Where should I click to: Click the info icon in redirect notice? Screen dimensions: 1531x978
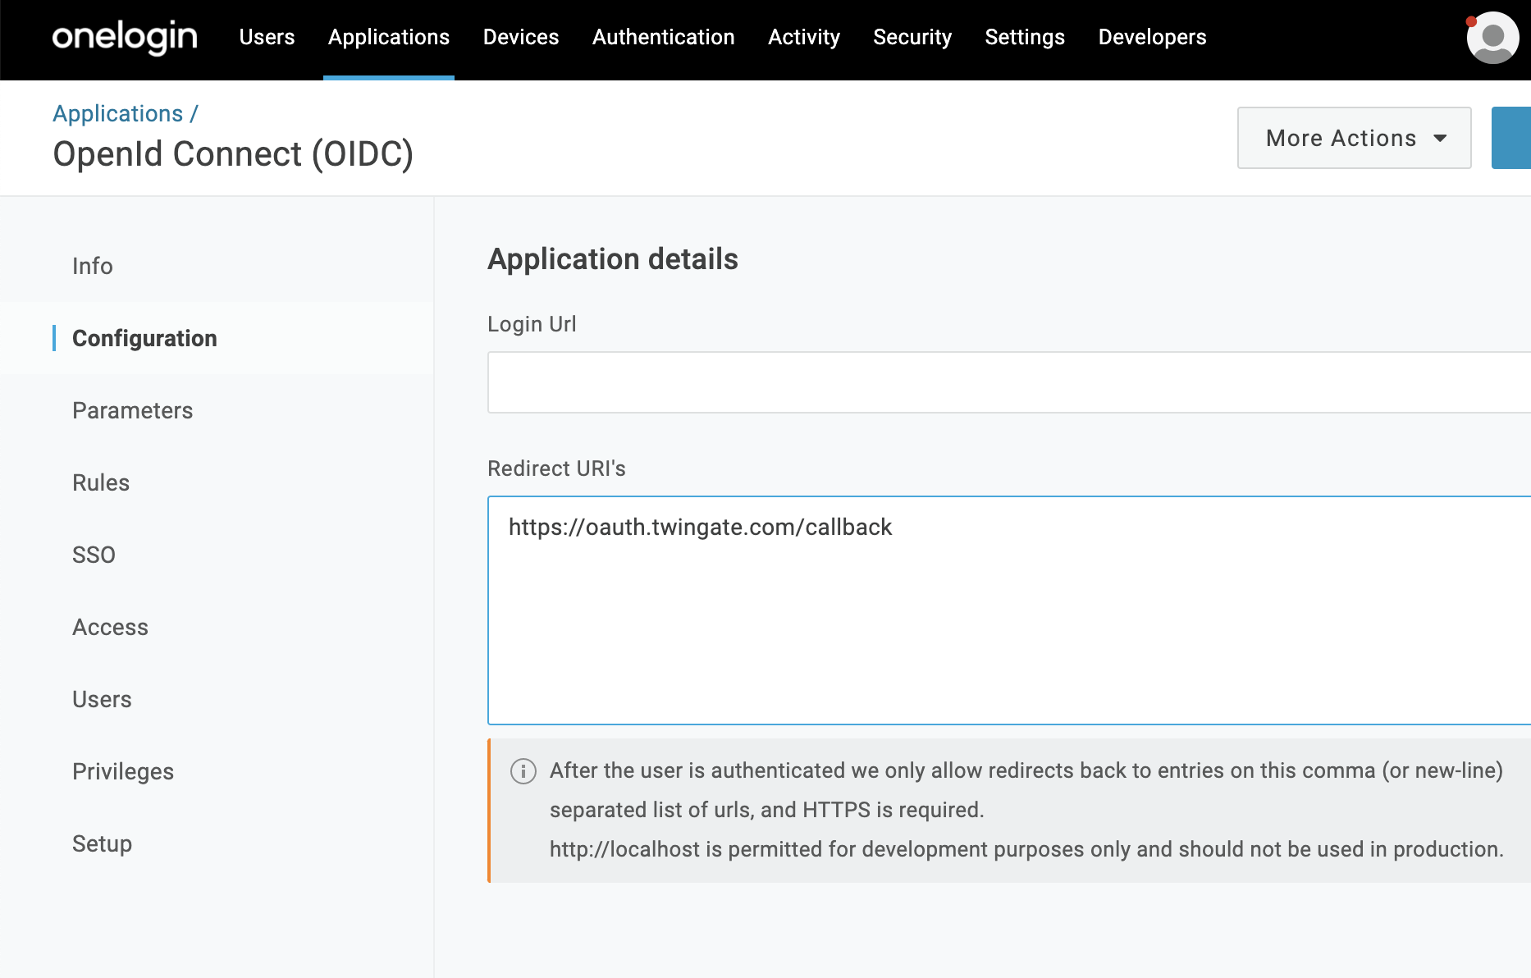pyautogui.click(x=523, y=771)
